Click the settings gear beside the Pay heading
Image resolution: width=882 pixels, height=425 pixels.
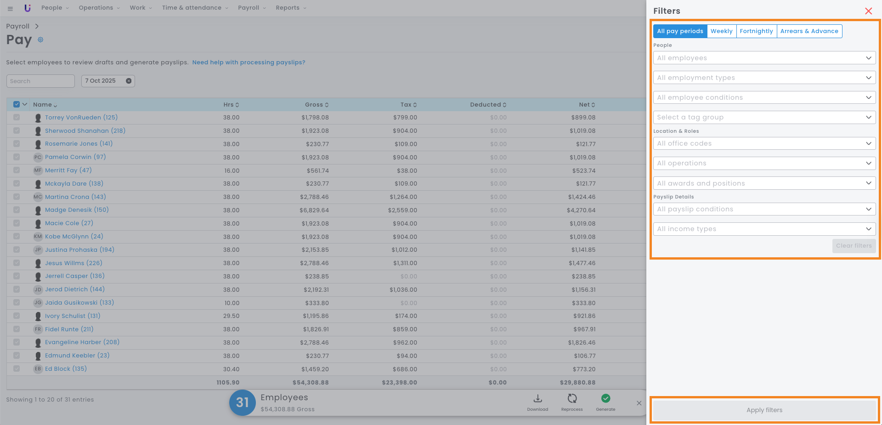pos(40,40)
